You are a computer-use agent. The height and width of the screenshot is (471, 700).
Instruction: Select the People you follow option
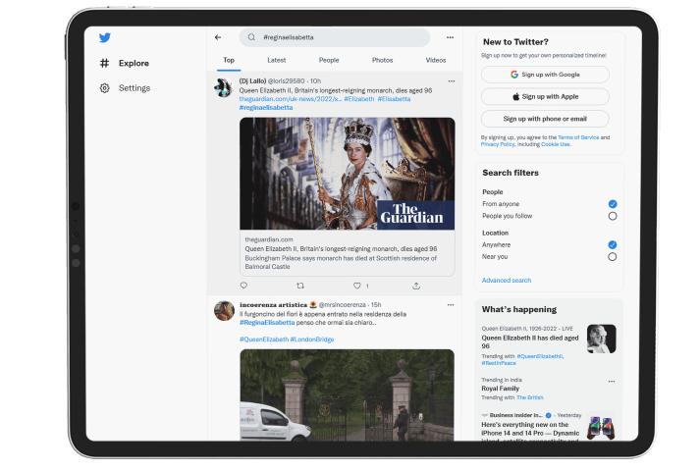(613, 216)
